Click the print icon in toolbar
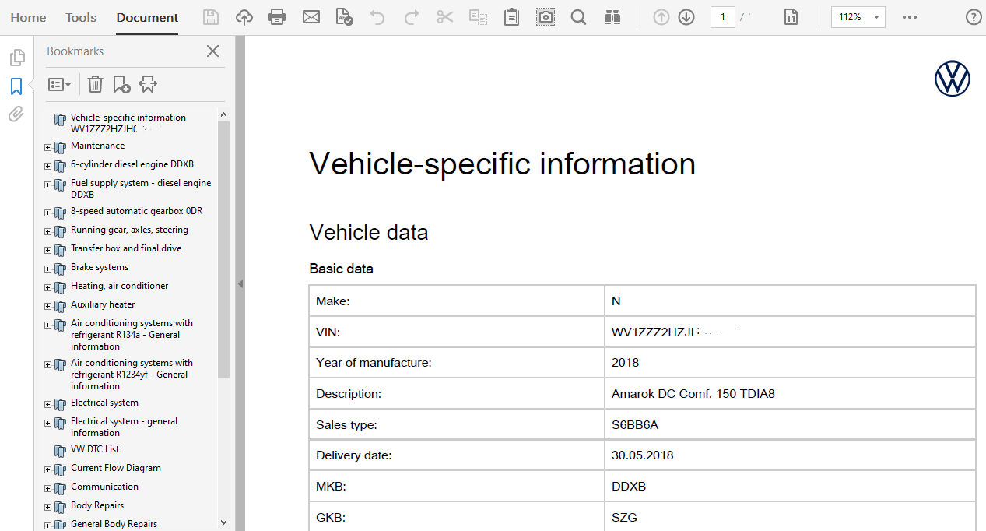 coord(276,17)
